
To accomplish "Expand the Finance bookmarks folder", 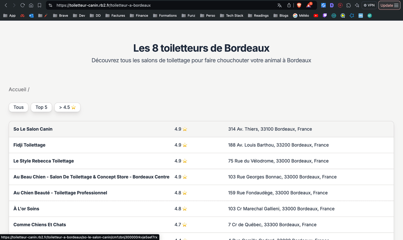I will click(139, 15).
